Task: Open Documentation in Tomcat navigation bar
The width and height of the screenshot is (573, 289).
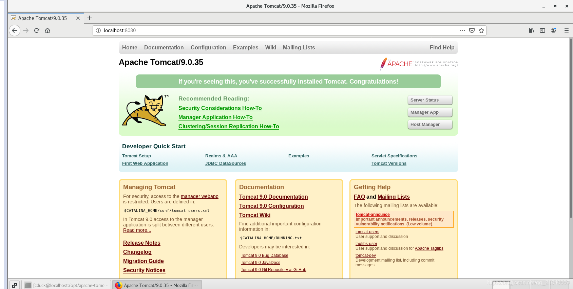Action: pos(164,48)
